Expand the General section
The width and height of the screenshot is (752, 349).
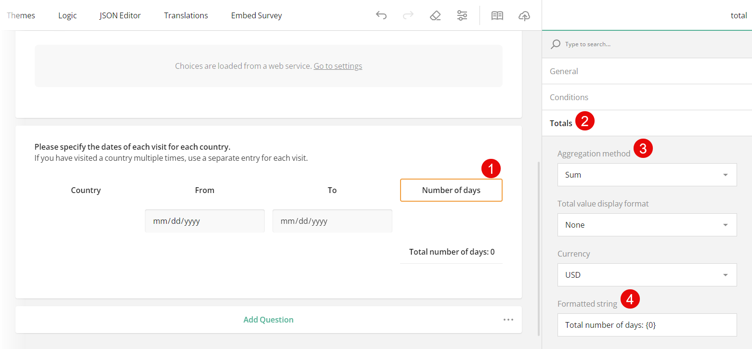564,71
